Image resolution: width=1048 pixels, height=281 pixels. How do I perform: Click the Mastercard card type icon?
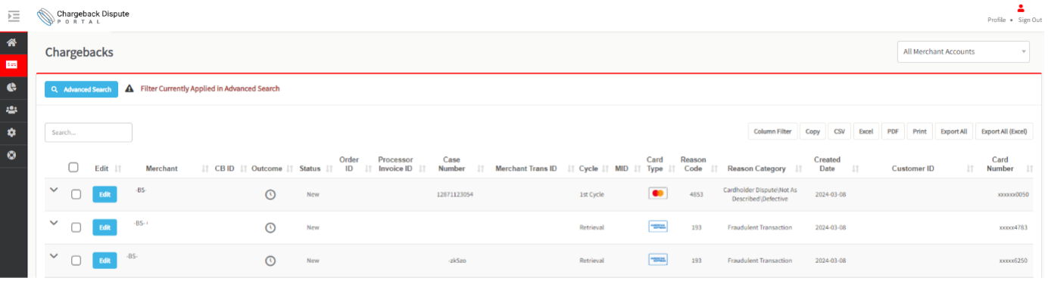pyautogui.click(x=658, y=193)
